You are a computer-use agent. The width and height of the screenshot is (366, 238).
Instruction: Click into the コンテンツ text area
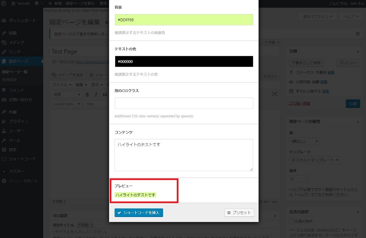click(184, 155)
